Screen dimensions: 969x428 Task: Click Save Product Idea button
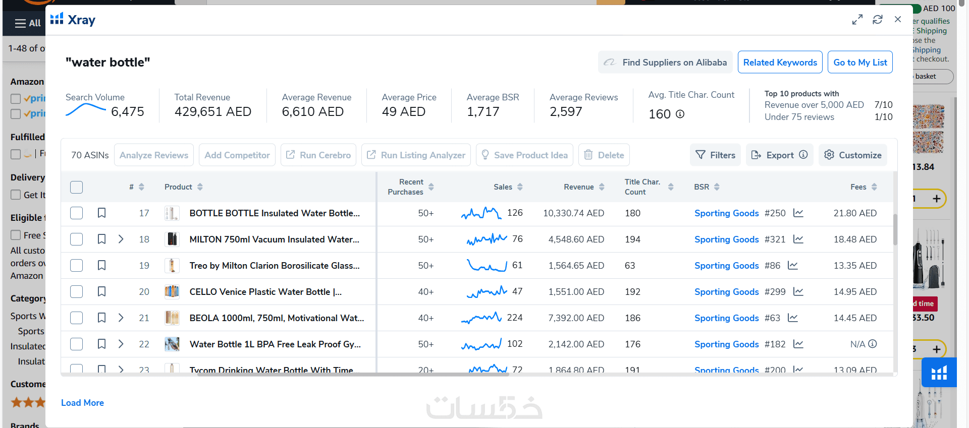(x=524, y=155)
